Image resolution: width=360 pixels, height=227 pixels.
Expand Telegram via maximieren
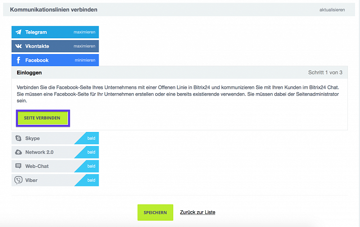(84, 32)
